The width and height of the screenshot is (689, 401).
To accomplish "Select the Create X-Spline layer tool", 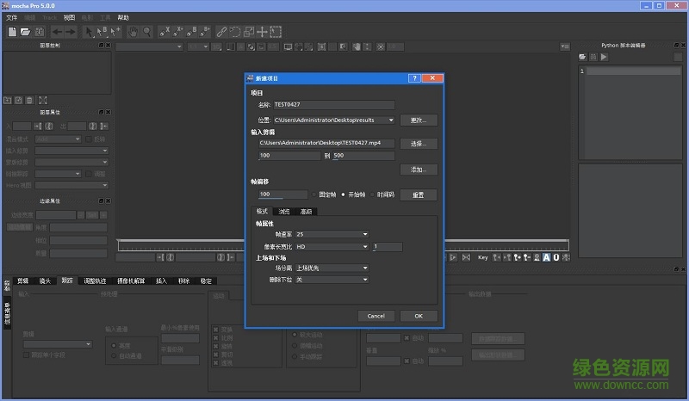I will click(164, 32).
